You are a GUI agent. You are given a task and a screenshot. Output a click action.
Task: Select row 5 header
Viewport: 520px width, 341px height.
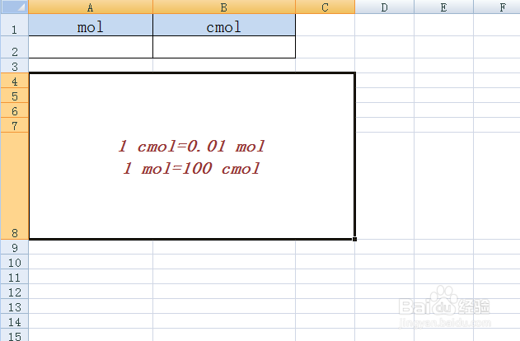pyautogui.click(x=14, y=96)
